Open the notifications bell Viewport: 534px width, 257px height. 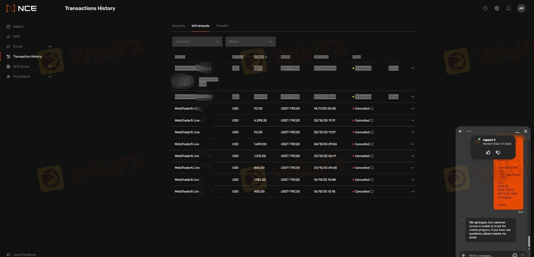508,8
